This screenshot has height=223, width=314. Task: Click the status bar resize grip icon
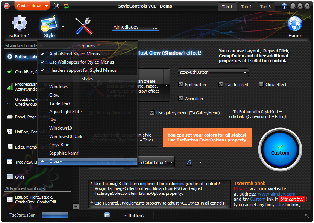point(307,216)
